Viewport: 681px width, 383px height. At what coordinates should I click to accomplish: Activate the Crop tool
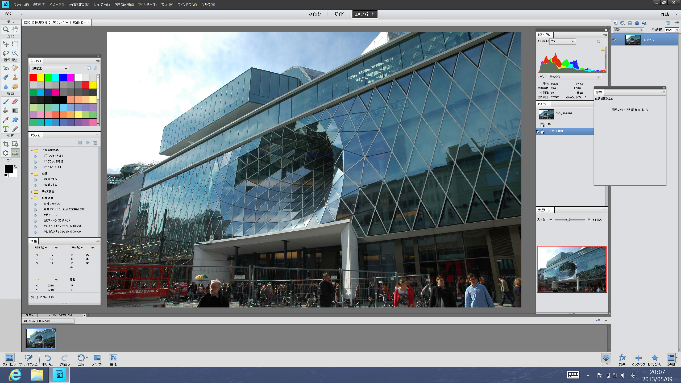[x=6, y=144]
